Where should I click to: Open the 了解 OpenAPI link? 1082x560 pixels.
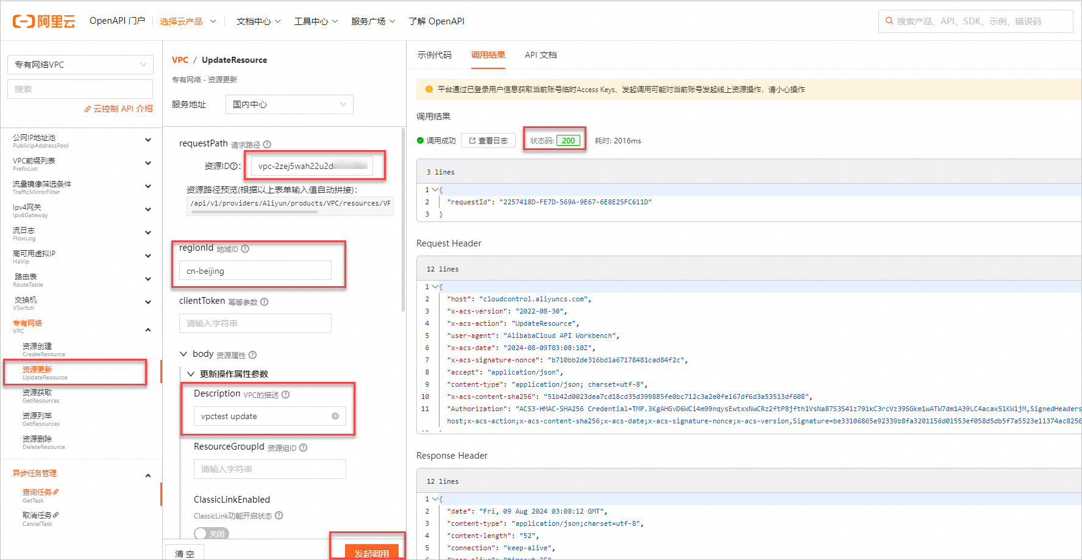click(x=436, y=21)
